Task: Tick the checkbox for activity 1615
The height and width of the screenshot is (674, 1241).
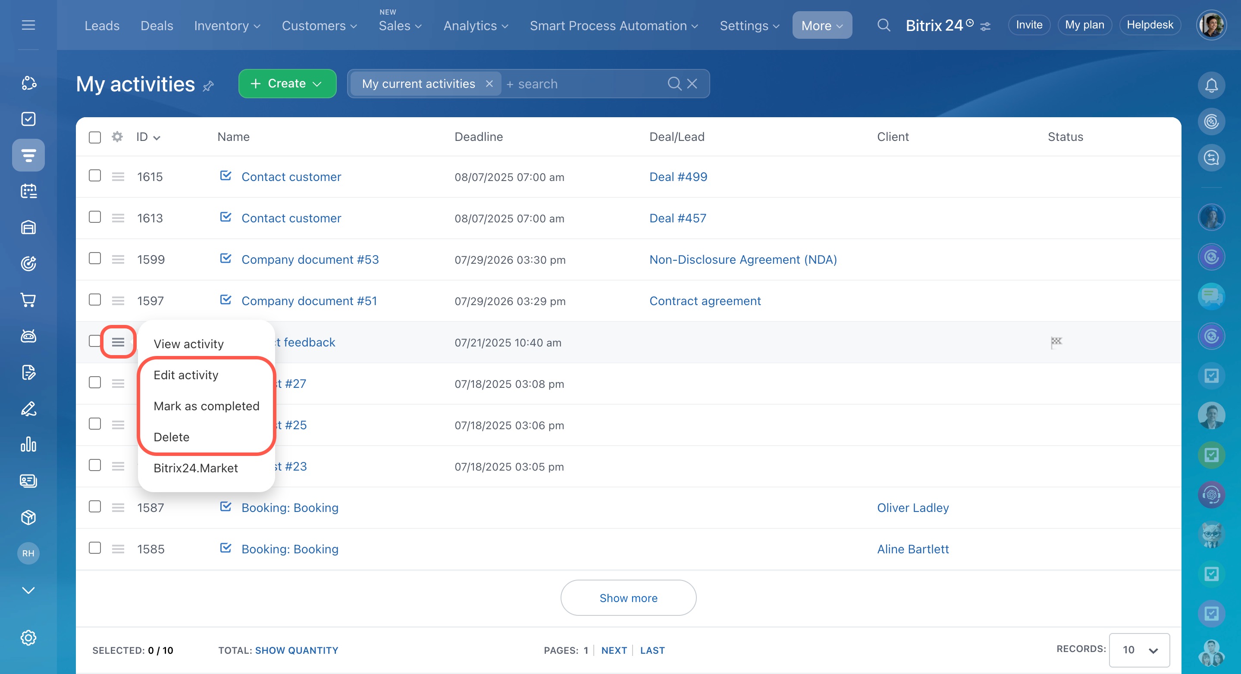Action: coord(95,176)
